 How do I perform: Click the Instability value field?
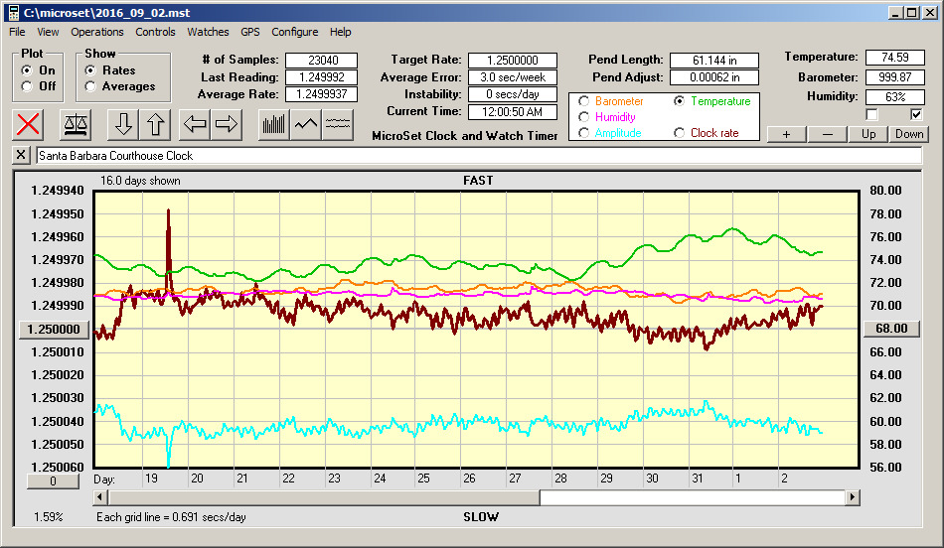[x=513, y=94]
